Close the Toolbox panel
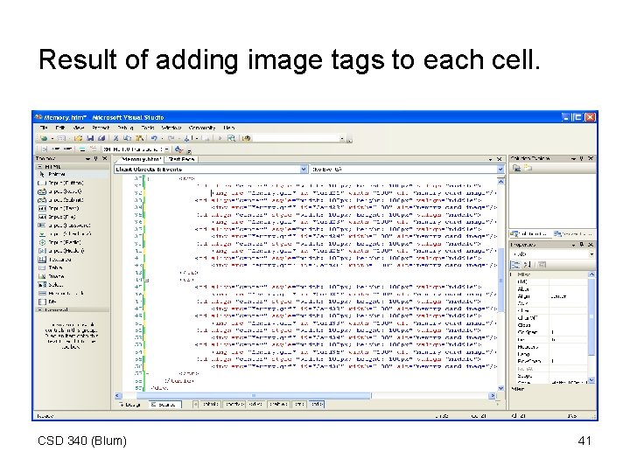 pos(105,158)
